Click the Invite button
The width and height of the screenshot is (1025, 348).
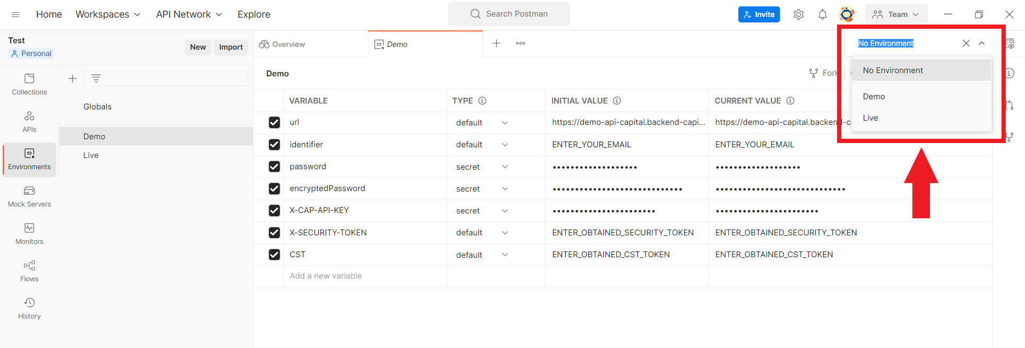pyautogui.click(x=759, y=14)
